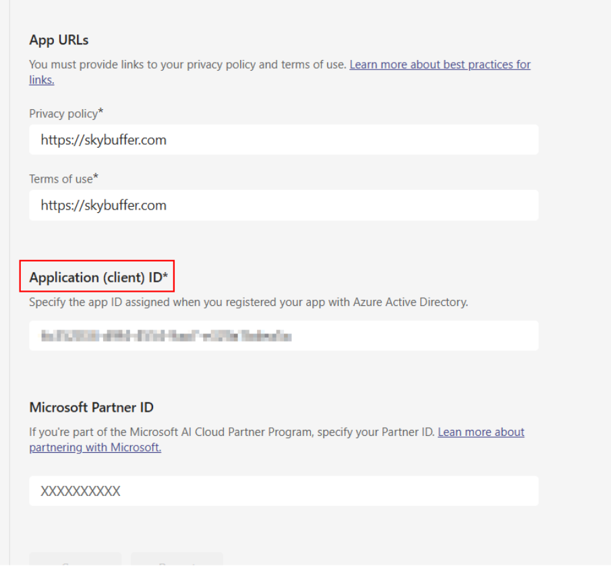
Task: Click the Terms of use field label
Action: [61, 179]
